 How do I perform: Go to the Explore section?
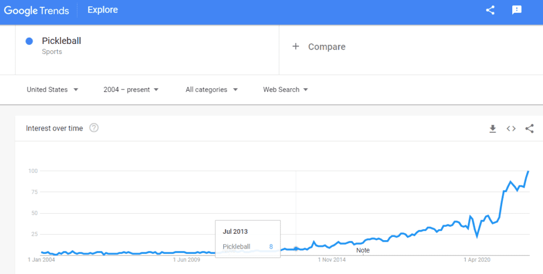pyautogui.click(x=103, y=10)
